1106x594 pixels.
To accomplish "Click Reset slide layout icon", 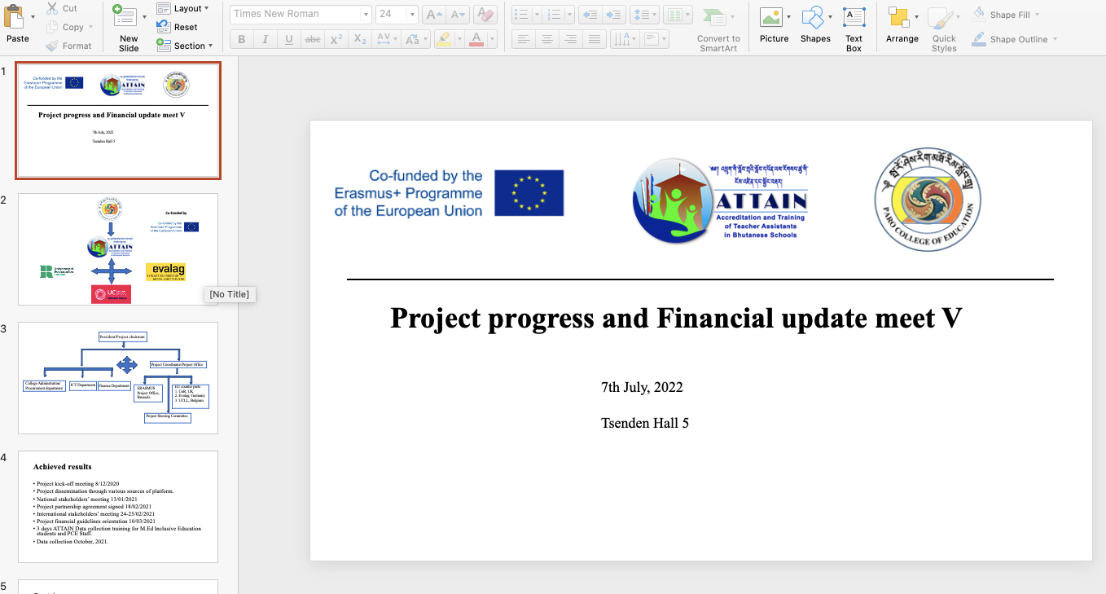I will coord(165,27).
